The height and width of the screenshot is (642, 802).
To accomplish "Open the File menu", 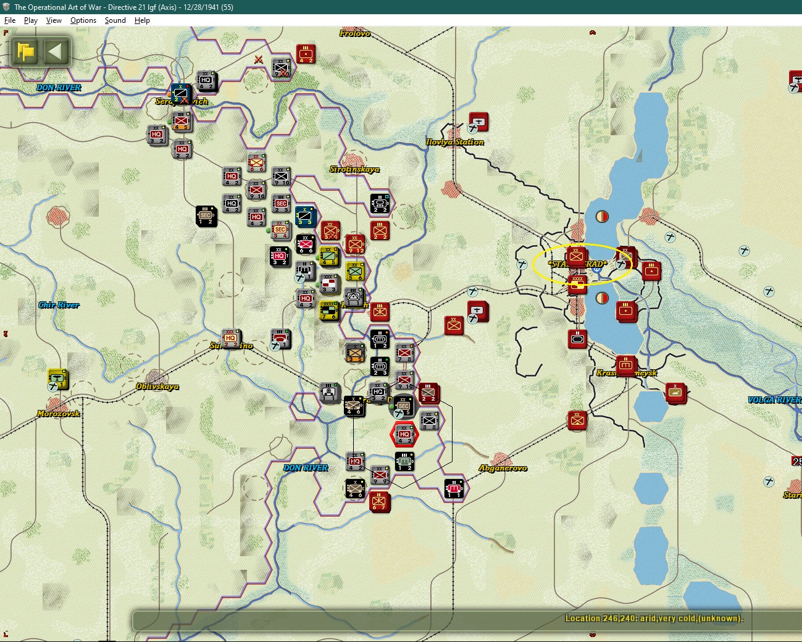I will click(x=10, y=20).
